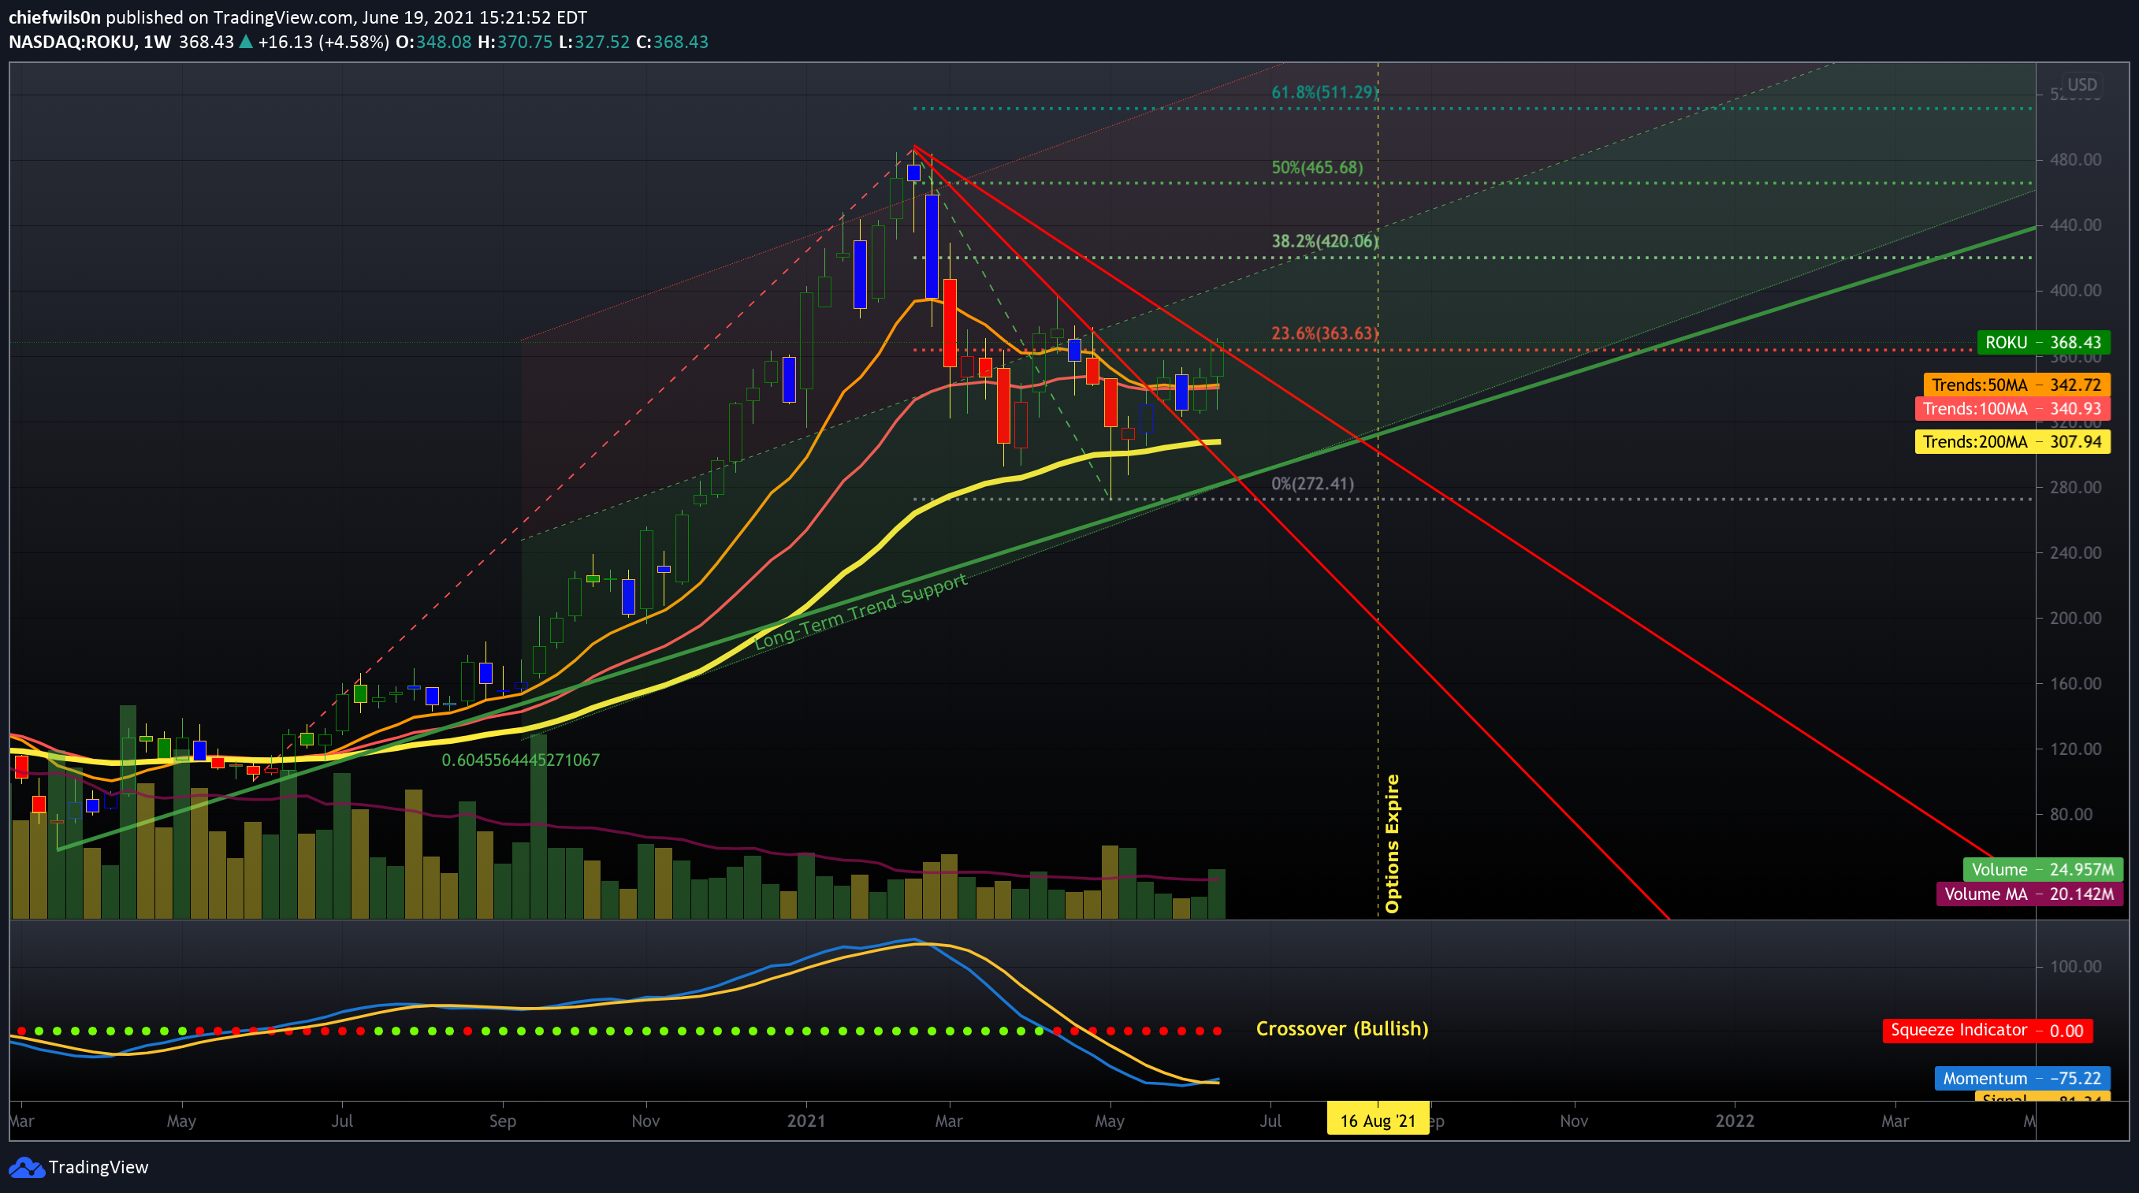
Task: Click the Squeeze Indicator 0.00 label
Action: click(x=1987, y=1030)
